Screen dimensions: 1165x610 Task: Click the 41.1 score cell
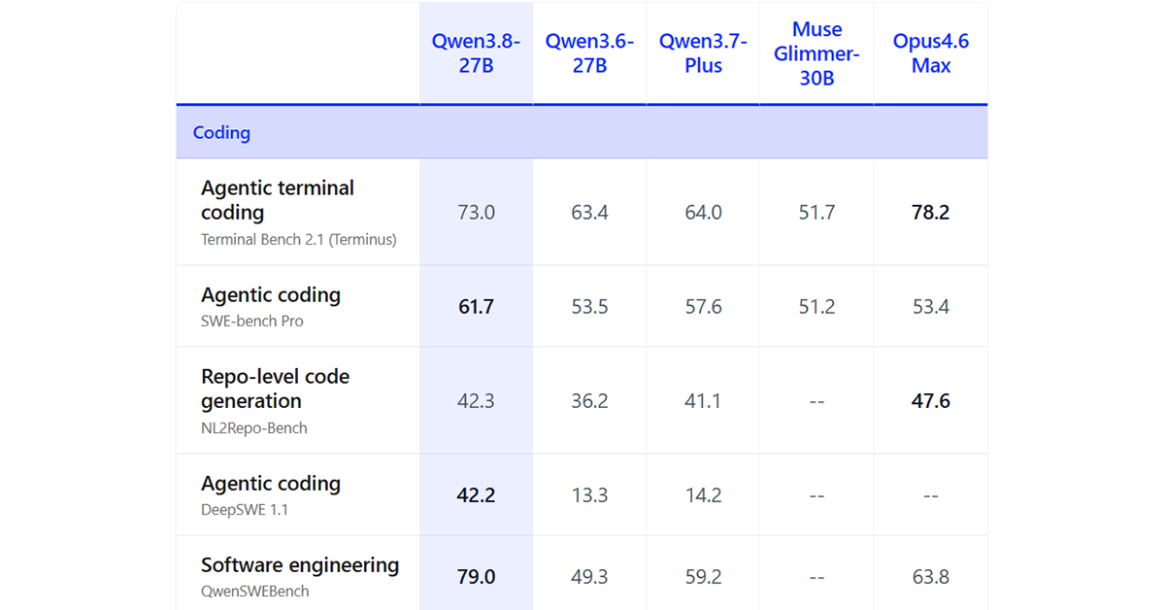703,400
